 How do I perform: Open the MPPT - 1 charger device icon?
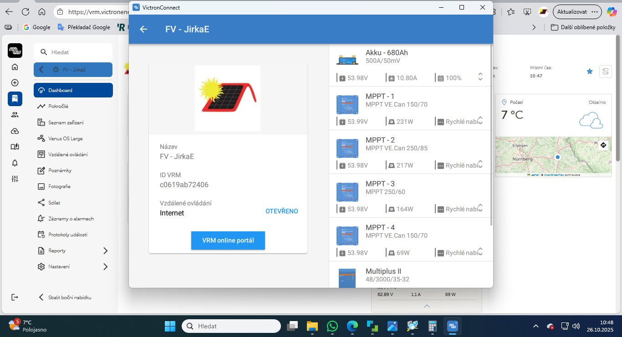347,105
